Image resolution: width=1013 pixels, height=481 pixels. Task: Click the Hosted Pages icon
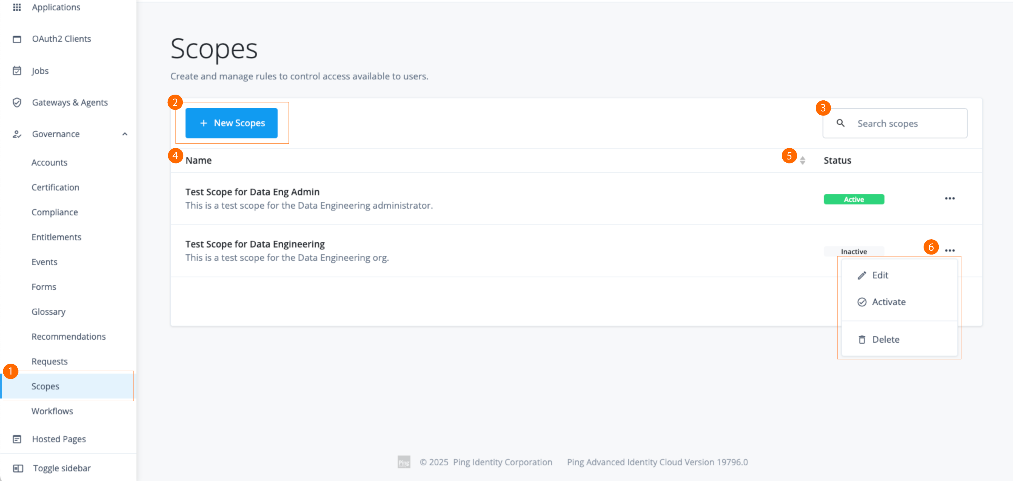point(17,439)
